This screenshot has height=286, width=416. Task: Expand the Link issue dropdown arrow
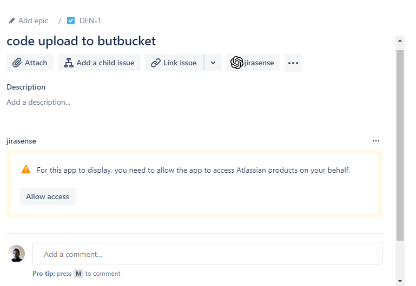click(x=213, y=63)
